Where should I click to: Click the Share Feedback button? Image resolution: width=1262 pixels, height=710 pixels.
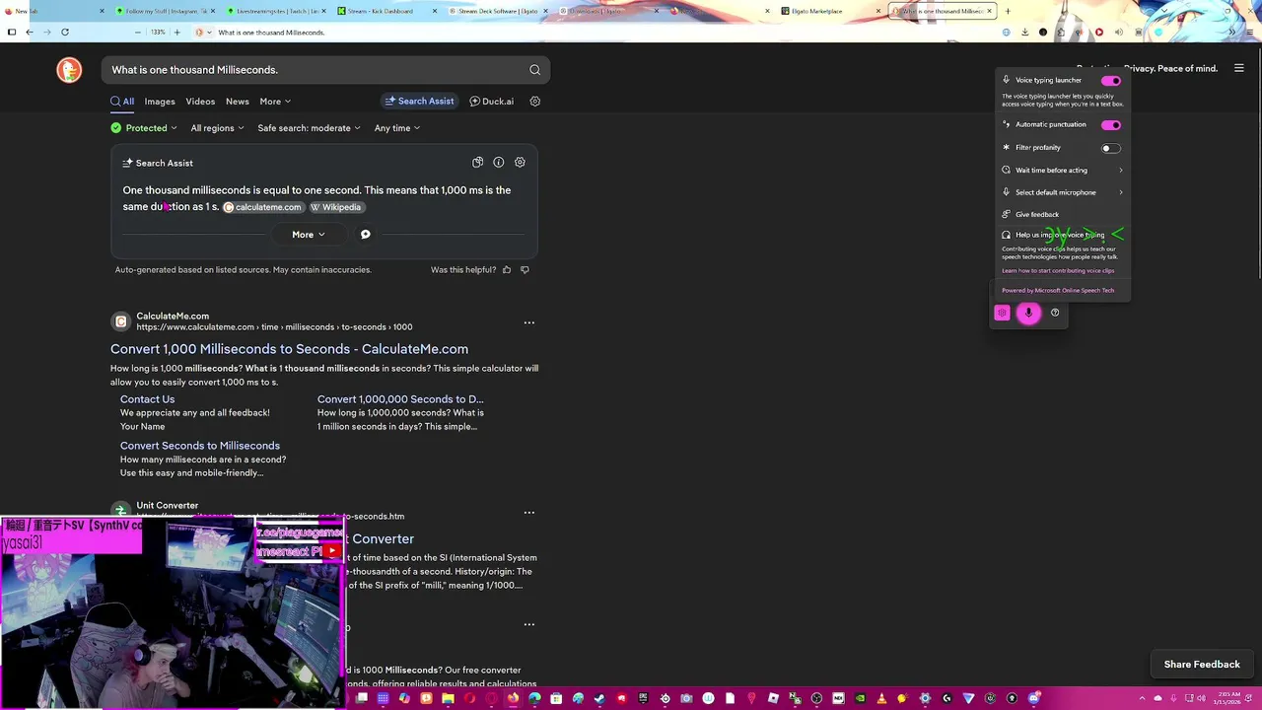(x=1202, y=665)
